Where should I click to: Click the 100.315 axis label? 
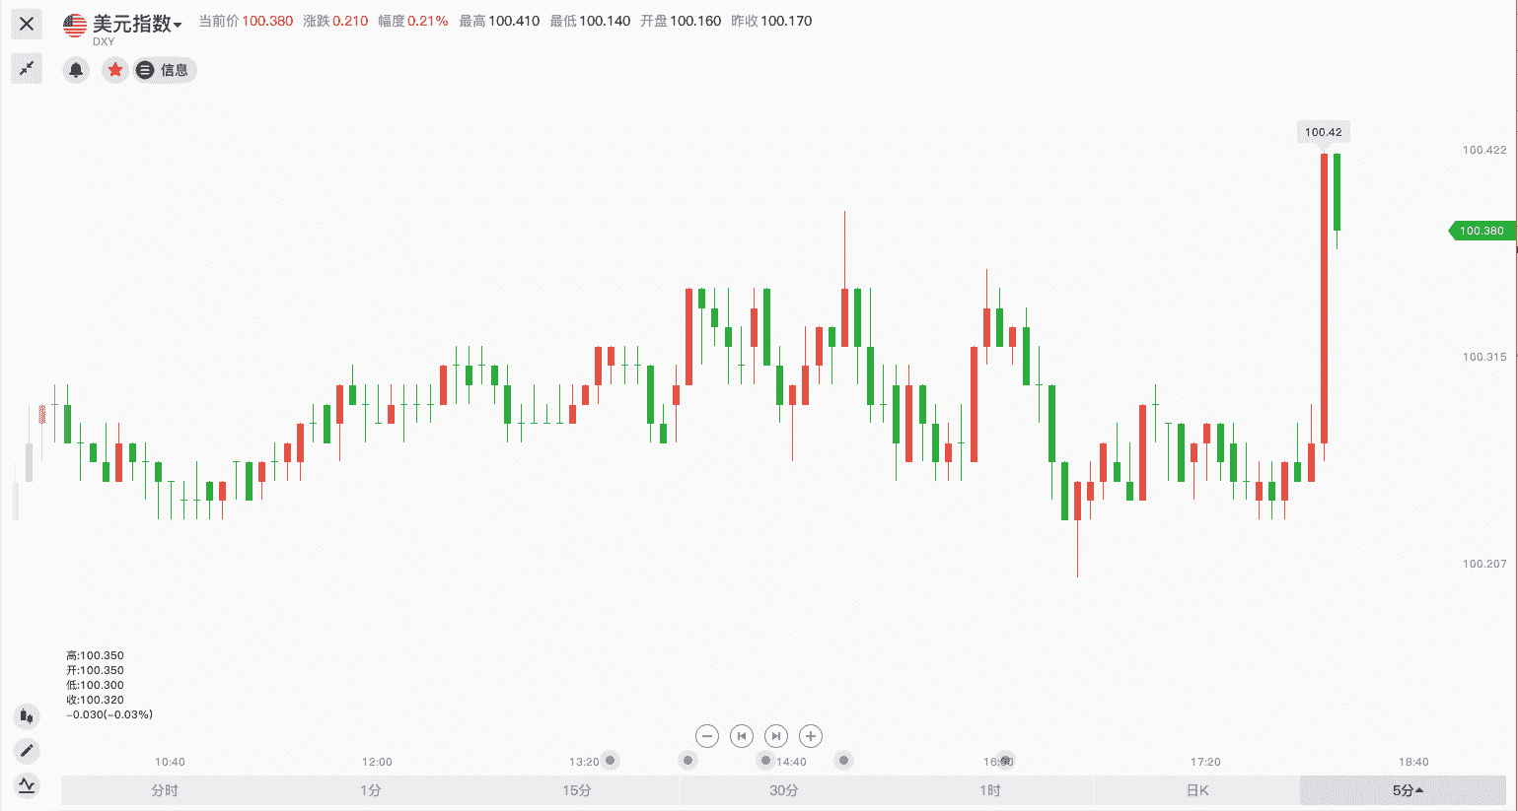click(1484, 357)
